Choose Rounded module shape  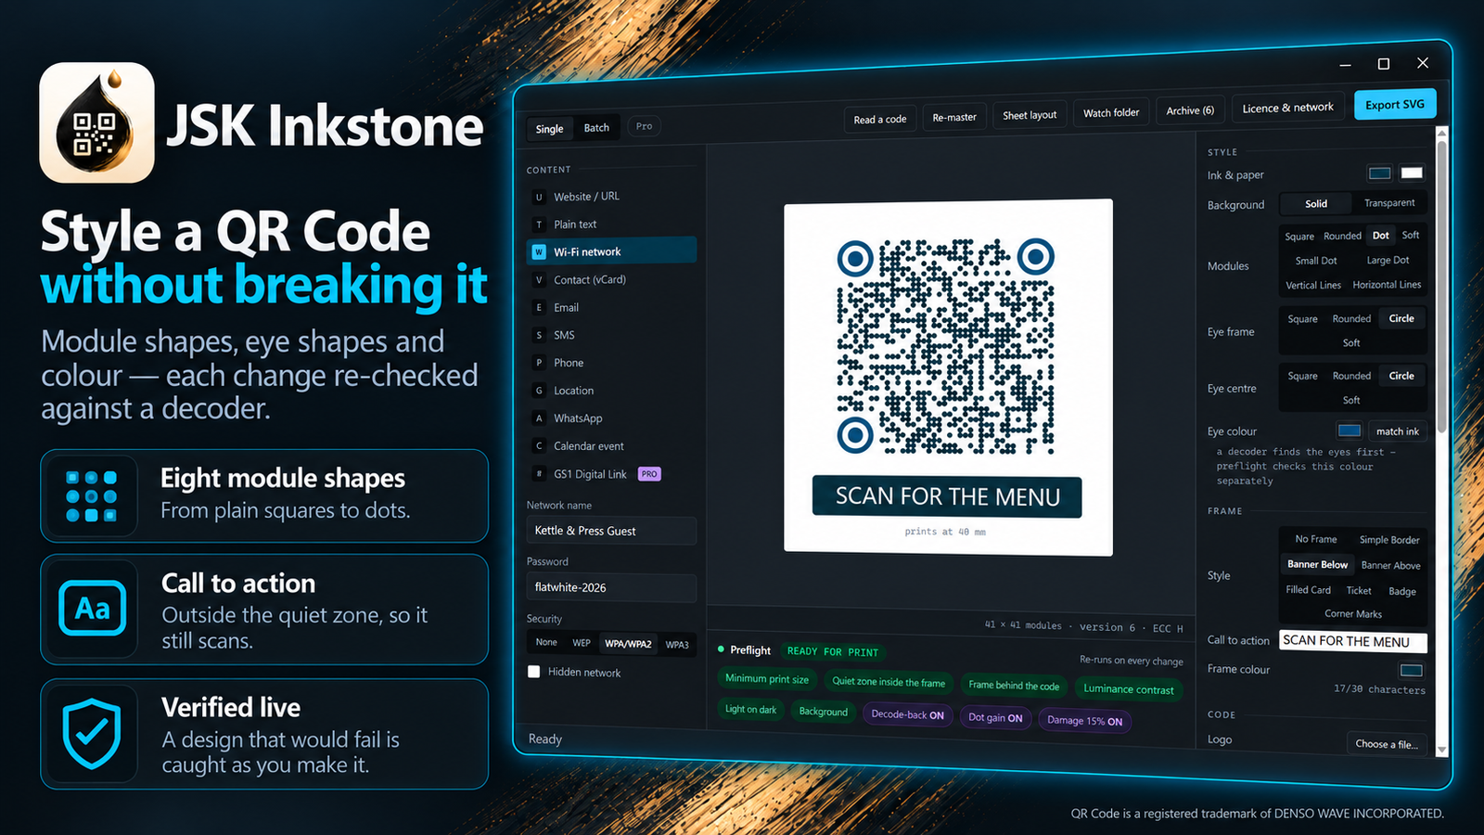click(1342, 236)
